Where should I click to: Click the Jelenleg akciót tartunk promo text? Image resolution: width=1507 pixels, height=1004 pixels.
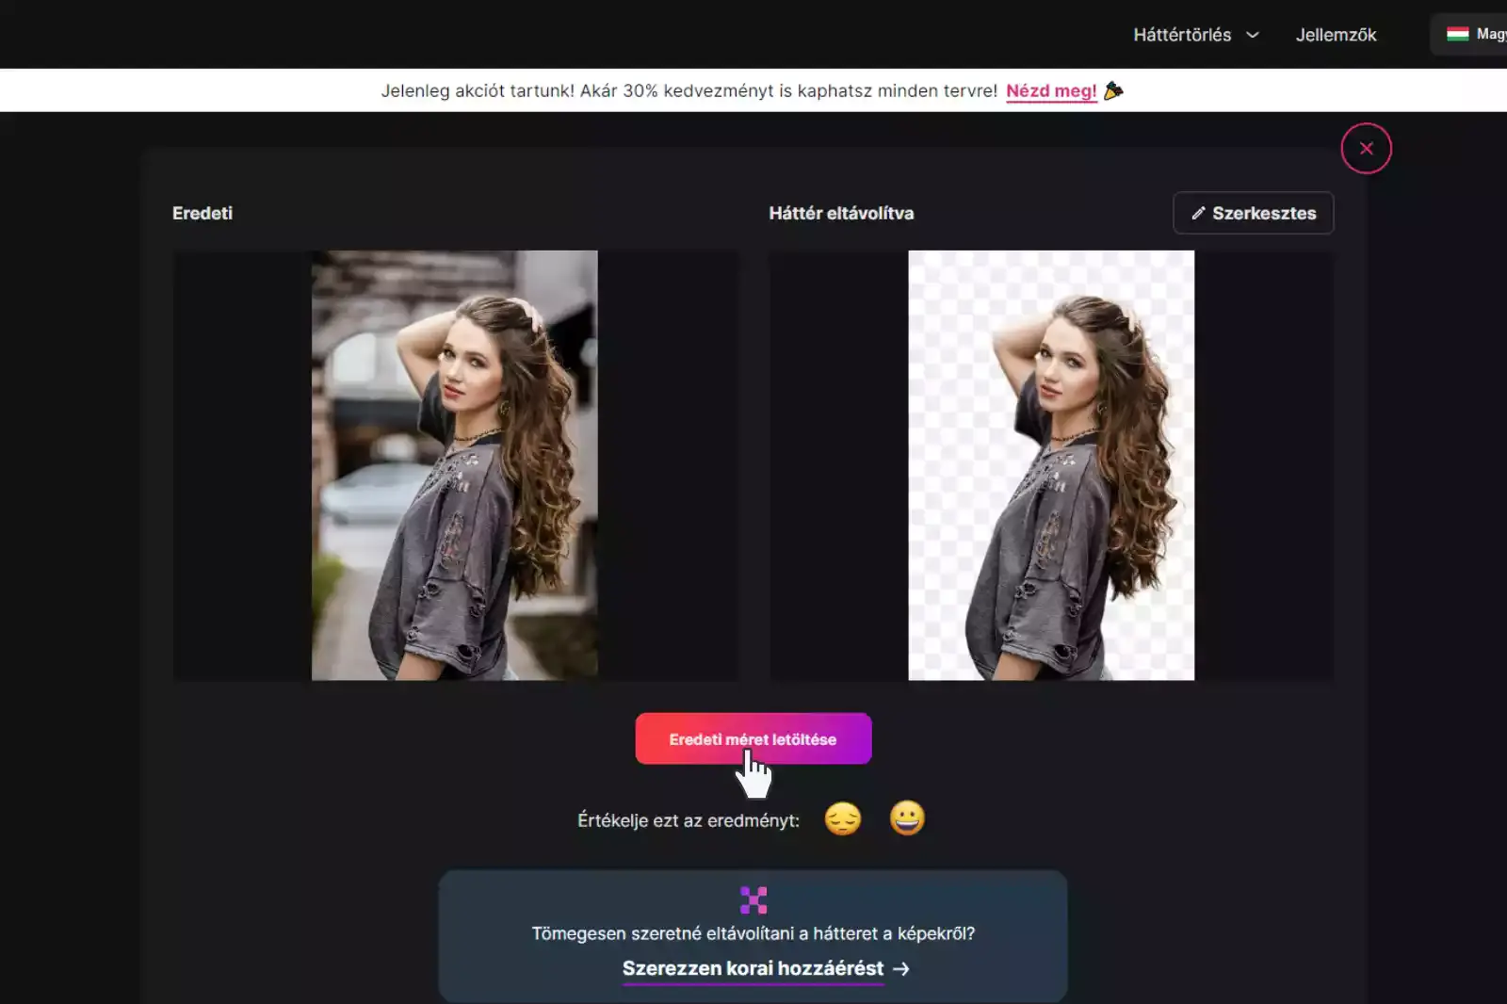pyautogui.click(x=689, y=90)
